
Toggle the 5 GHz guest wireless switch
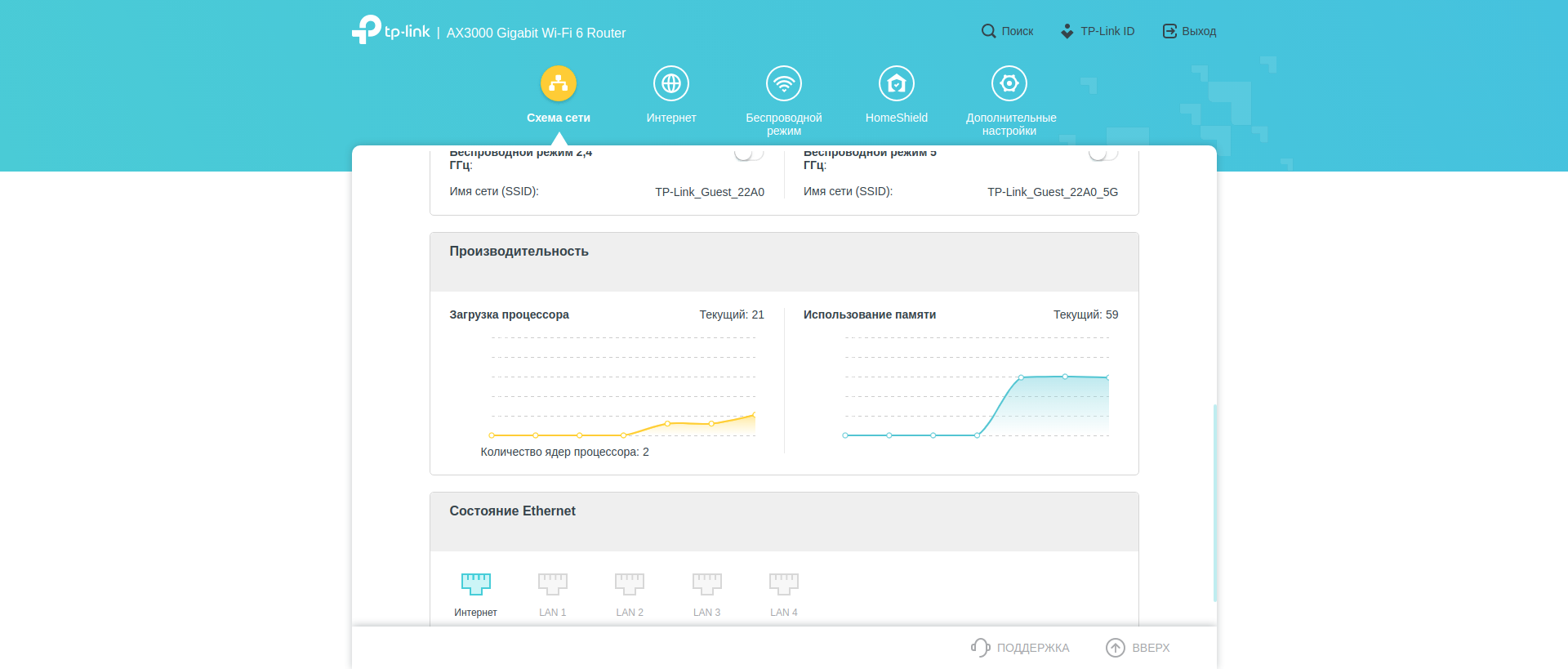point(1102,154)
